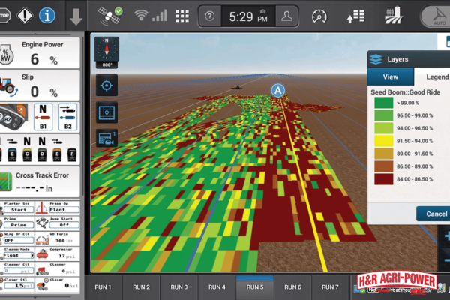Click the Compressor 17 psi value
The height and width of the screenshot is (300, 450).
(67, 256)
